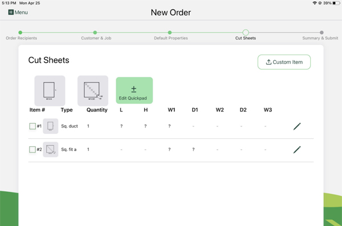This screenshot has width=342, height=226.
Task: Check the box for item #1
Action: click(32, 126)
